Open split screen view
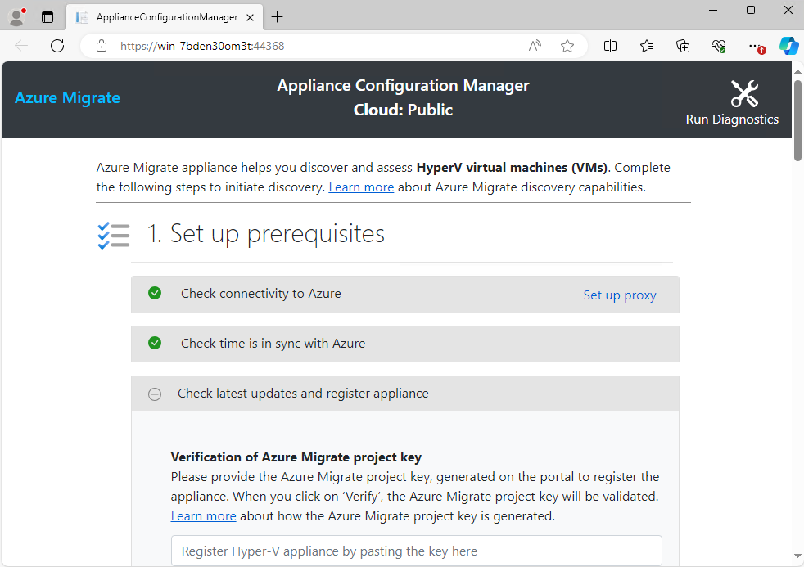The image size is (804, 567). tap(610, 46)
